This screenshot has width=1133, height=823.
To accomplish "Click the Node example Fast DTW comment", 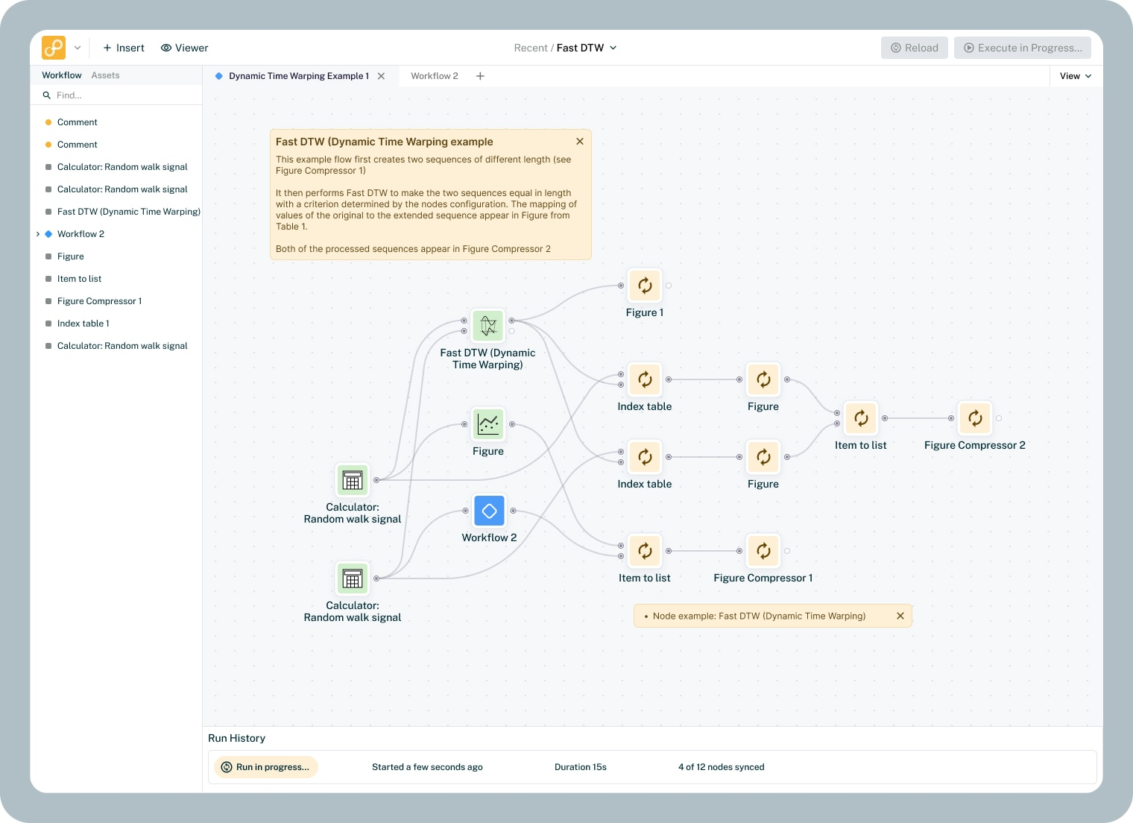I will pos(773,616).
